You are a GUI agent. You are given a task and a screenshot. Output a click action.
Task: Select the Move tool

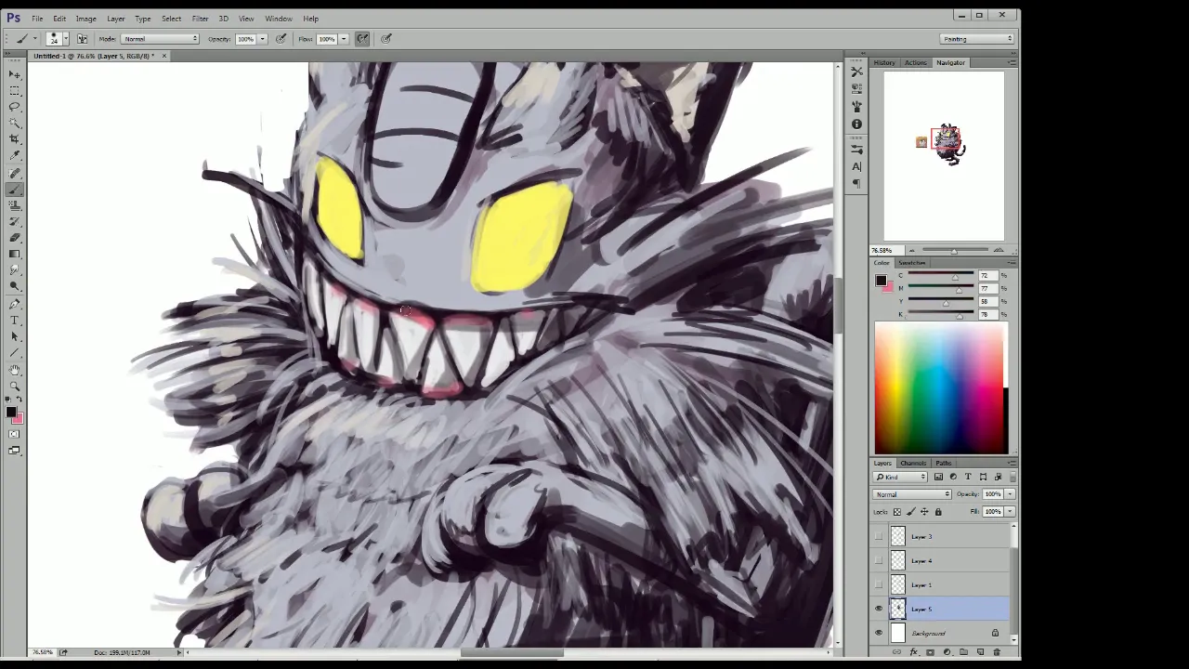pyautogui.click(x=14, y=74)
